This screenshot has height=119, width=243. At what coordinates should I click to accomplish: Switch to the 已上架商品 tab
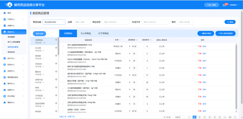coord(86,33)
